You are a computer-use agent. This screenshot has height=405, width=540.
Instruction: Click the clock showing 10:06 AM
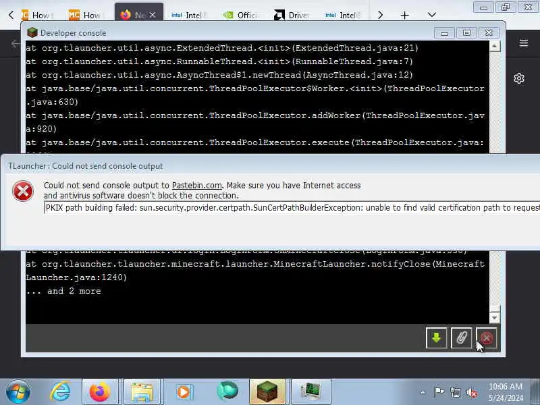(506, 392)
